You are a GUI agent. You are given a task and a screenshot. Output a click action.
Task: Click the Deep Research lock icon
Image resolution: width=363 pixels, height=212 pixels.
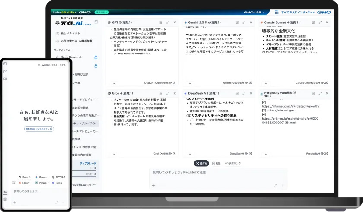pos(96,57)
